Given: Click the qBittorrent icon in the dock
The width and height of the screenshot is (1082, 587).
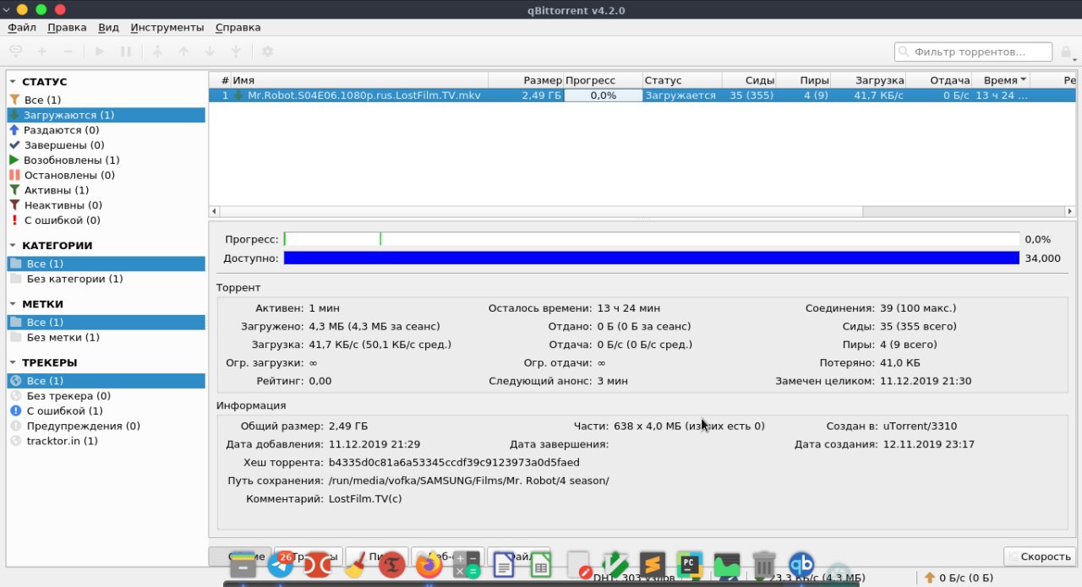Looking at the screenshot, I should [801, 564].
